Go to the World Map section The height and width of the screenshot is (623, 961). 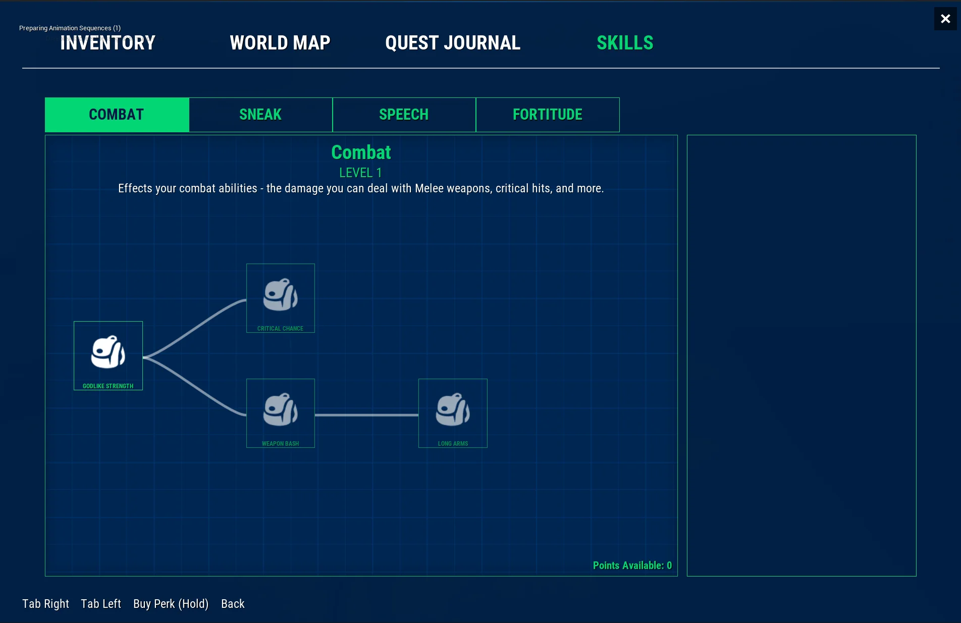[x=280, y=43]
